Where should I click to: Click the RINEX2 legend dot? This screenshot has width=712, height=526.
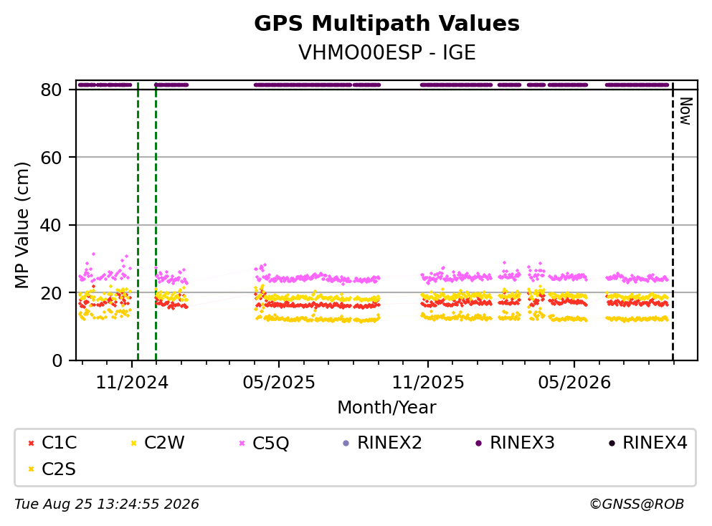click(x=346, y=443)
